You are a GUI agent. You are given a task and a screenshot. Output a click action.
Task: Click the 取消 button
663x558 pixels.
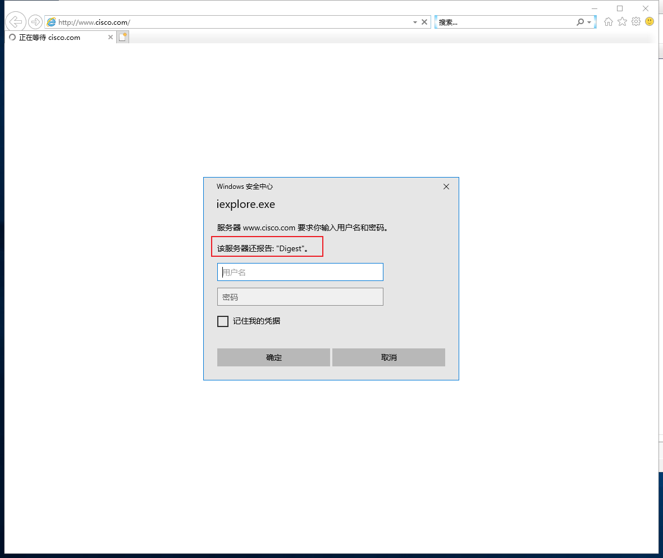388,357
